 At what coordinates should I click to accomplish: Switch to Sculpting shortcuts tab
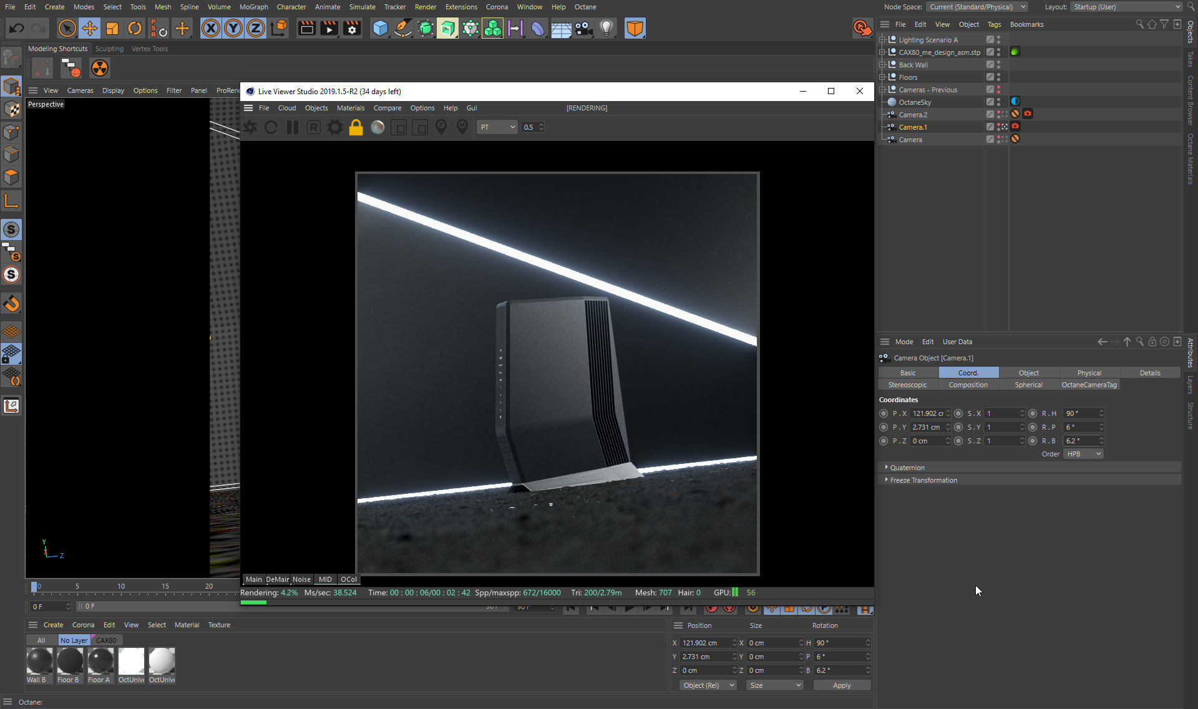pos(109,49)
